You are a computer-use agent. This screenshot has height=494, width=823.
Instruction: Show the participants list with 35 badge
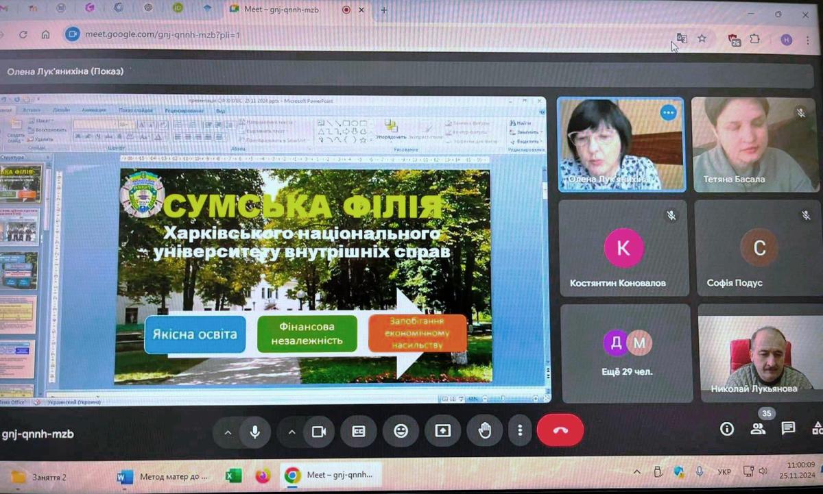coord(758,429)
